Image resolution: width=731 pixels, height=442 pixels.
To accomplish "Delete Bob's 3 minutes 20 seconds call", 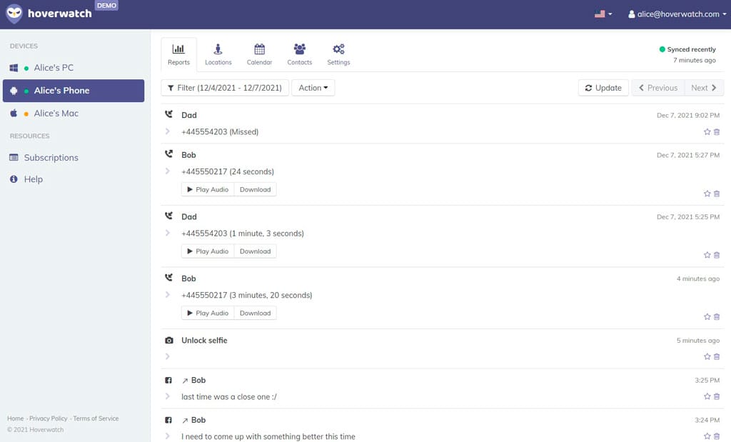I will click(x=717, y=317).
